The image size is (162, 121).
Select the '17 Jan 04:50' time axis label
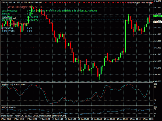[71, 119]
